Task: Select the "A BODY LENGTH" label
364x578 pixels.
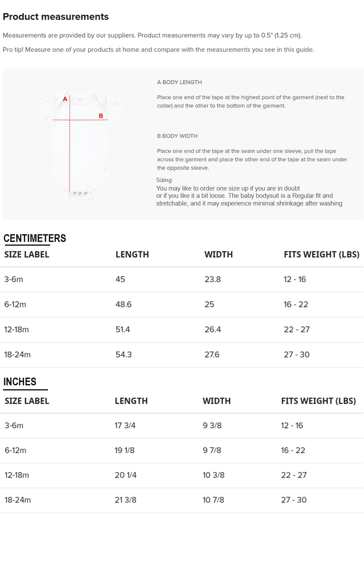Action: click(179, 82)
